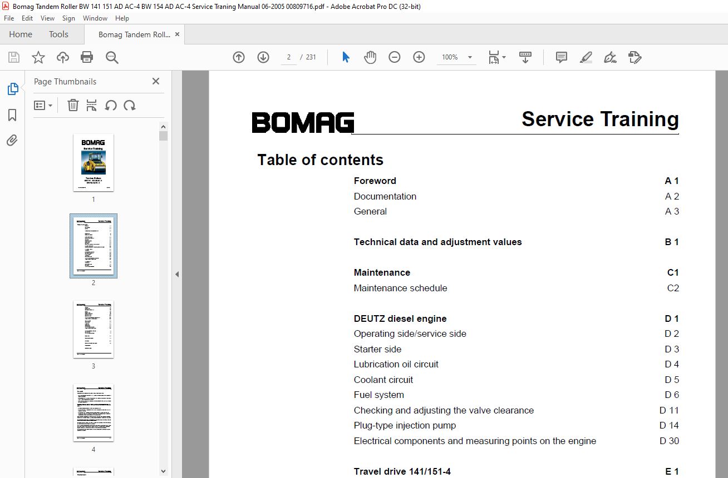Screen dimensions: 728x478
Task: Select page 1 thumbnail
Action: pos(94,163)
